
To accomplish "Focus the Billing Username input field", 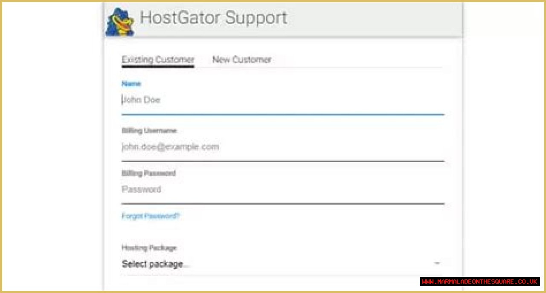I will coord(282,147).
